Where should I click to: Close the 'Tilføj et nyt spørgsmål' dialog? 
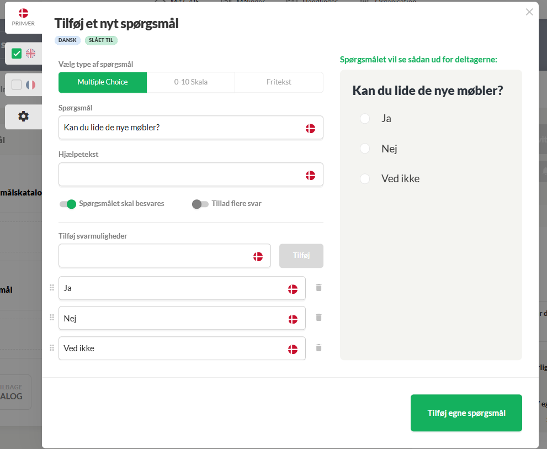coord(529,12)
